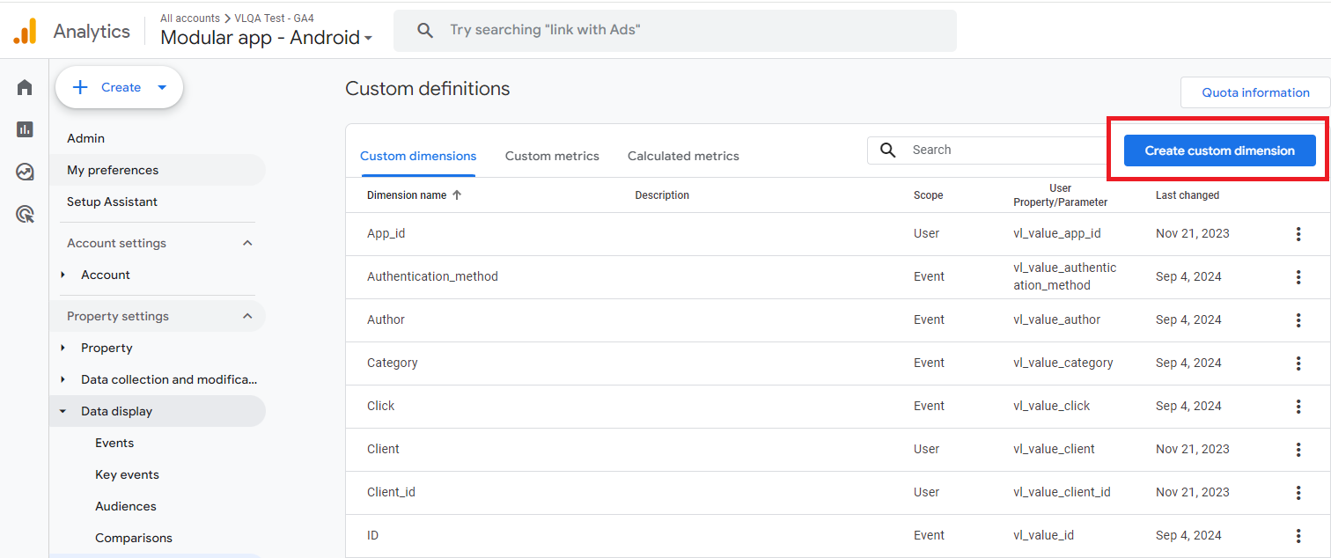Image resolution: width=1331 pixels, height=558 pixels.
Task: Open the Explore icon in sidebar
Action: 25,172
